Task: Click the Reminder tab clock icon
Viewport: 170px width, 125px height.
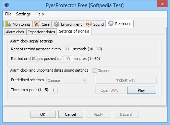Action: [111, 23]
